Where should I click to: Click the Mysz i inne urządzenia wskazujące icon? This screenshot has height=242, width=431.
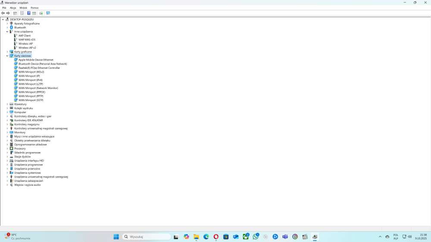point(11,137)
